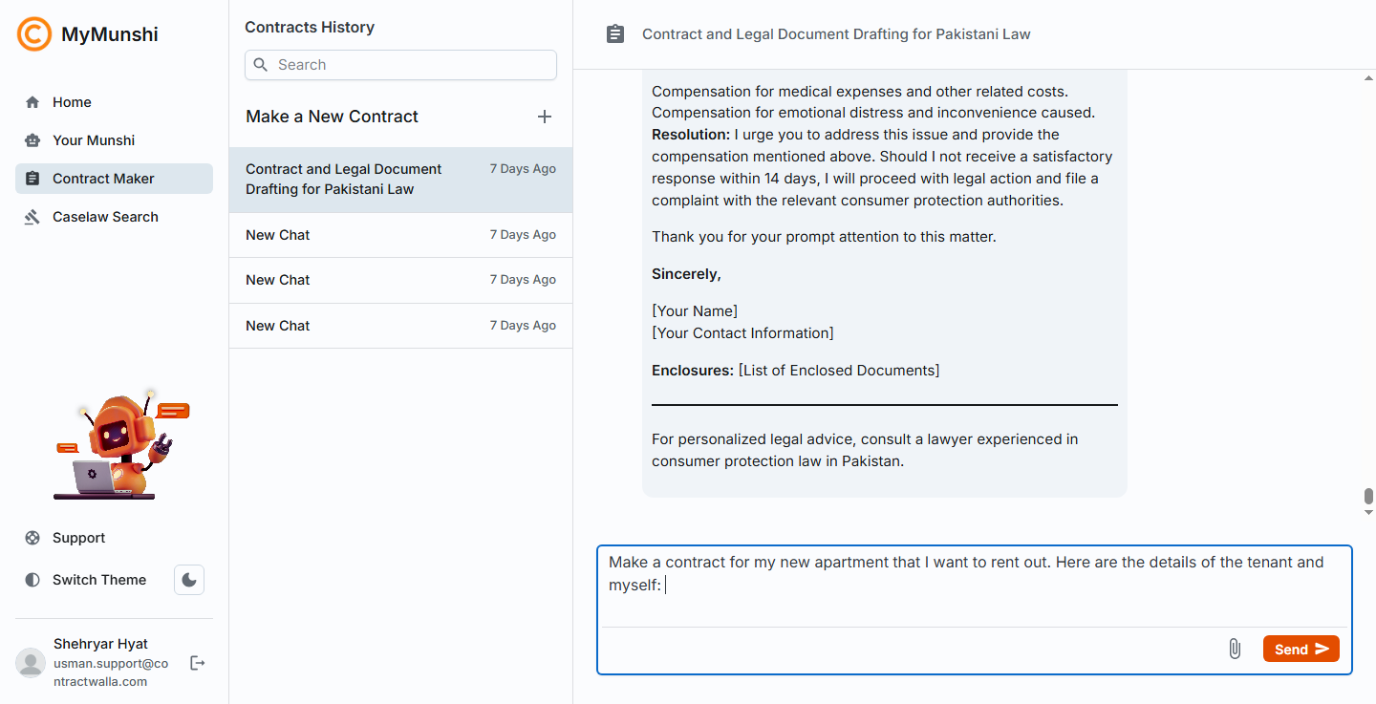Open the Home page

72,102
